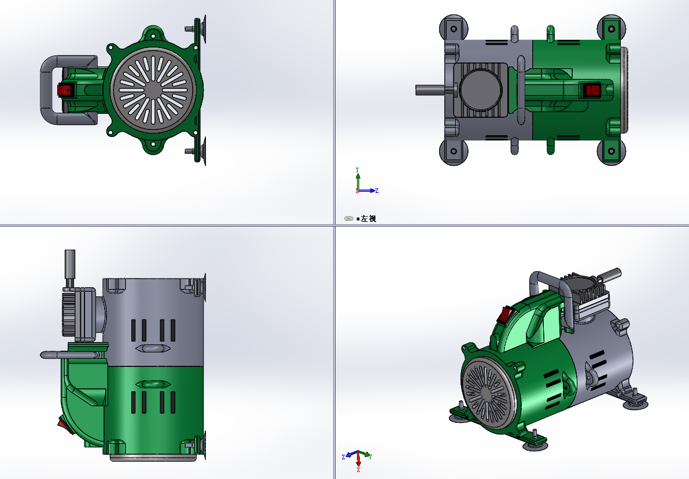Viewport: 689px width, 479px height.
Task: Select the fan grille in the top-left viewport
Action: click(154, 91)
